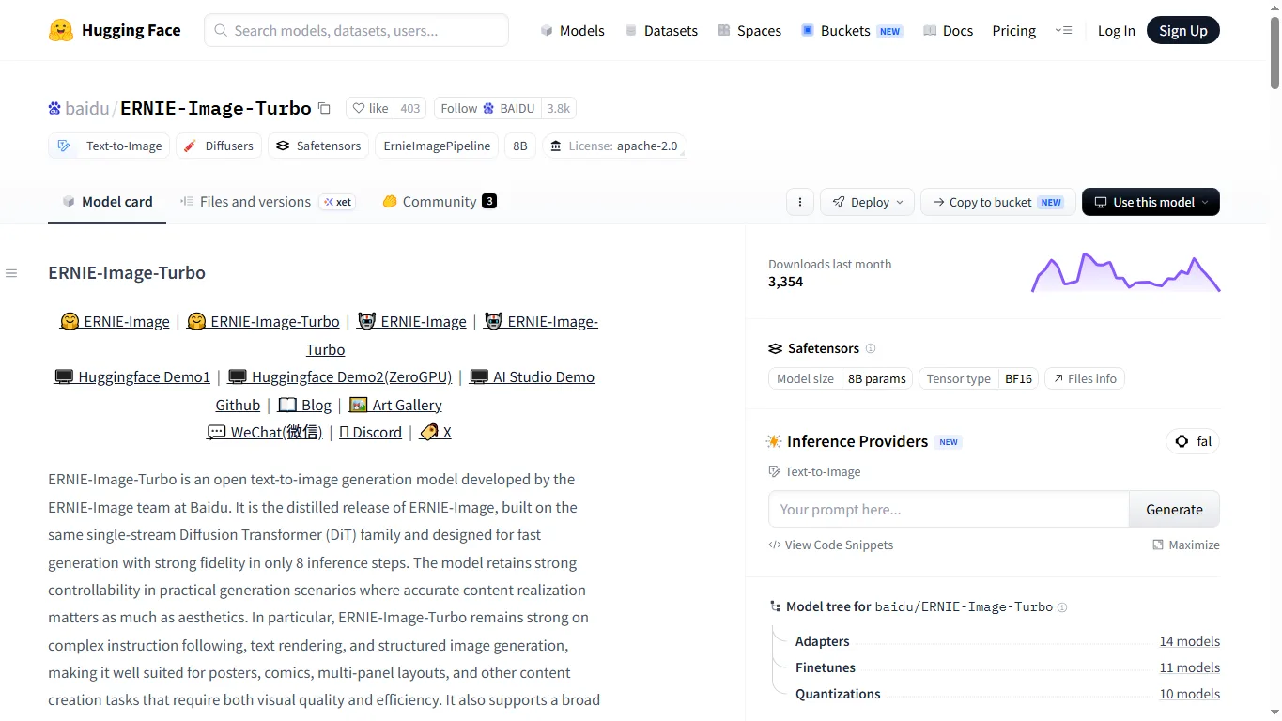
Task: Click the Safetensors tag in header
Action: 317,146
